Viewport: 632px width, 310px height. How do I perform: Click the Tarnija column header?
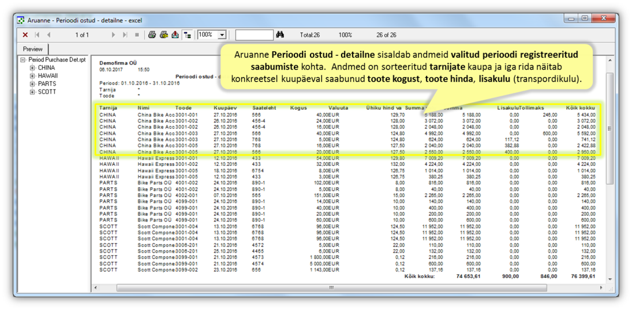[108, 108]
